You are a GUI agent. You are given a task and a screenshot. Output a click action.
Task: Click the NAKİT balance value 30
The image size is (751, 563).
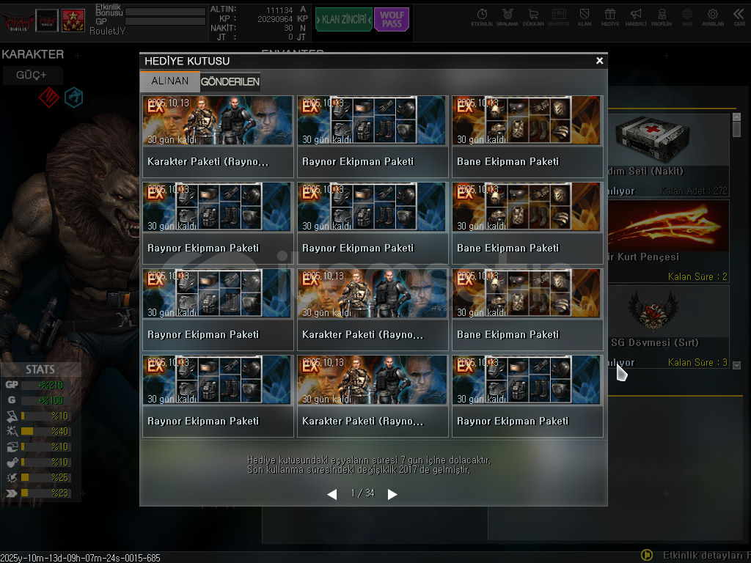(288, 29)
